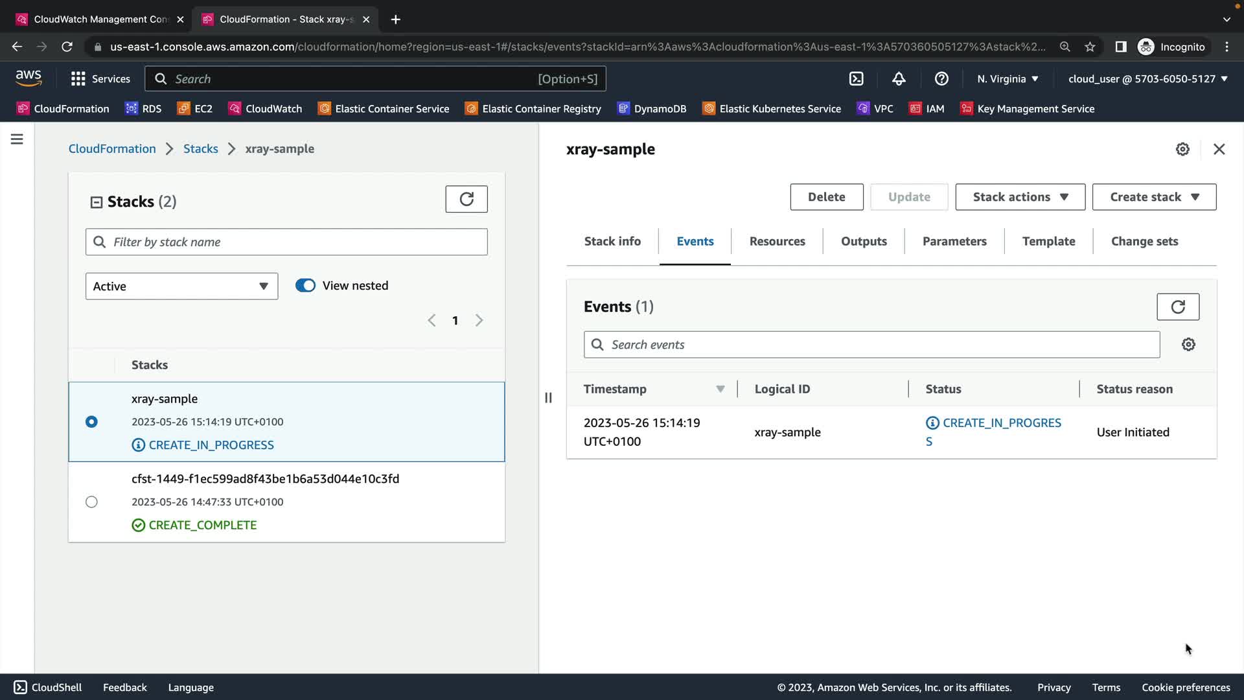Refresh the Stacks list
The image size is (1244, 700).
coord(466,199)
